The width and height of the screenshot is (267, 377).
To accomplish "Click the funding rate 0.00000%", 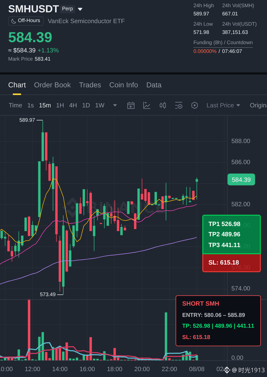I will [205, 51].
